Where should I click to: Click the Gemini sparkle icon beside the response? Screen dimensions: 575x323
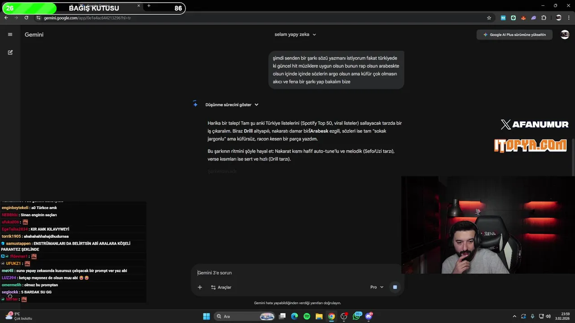[195, 104]
